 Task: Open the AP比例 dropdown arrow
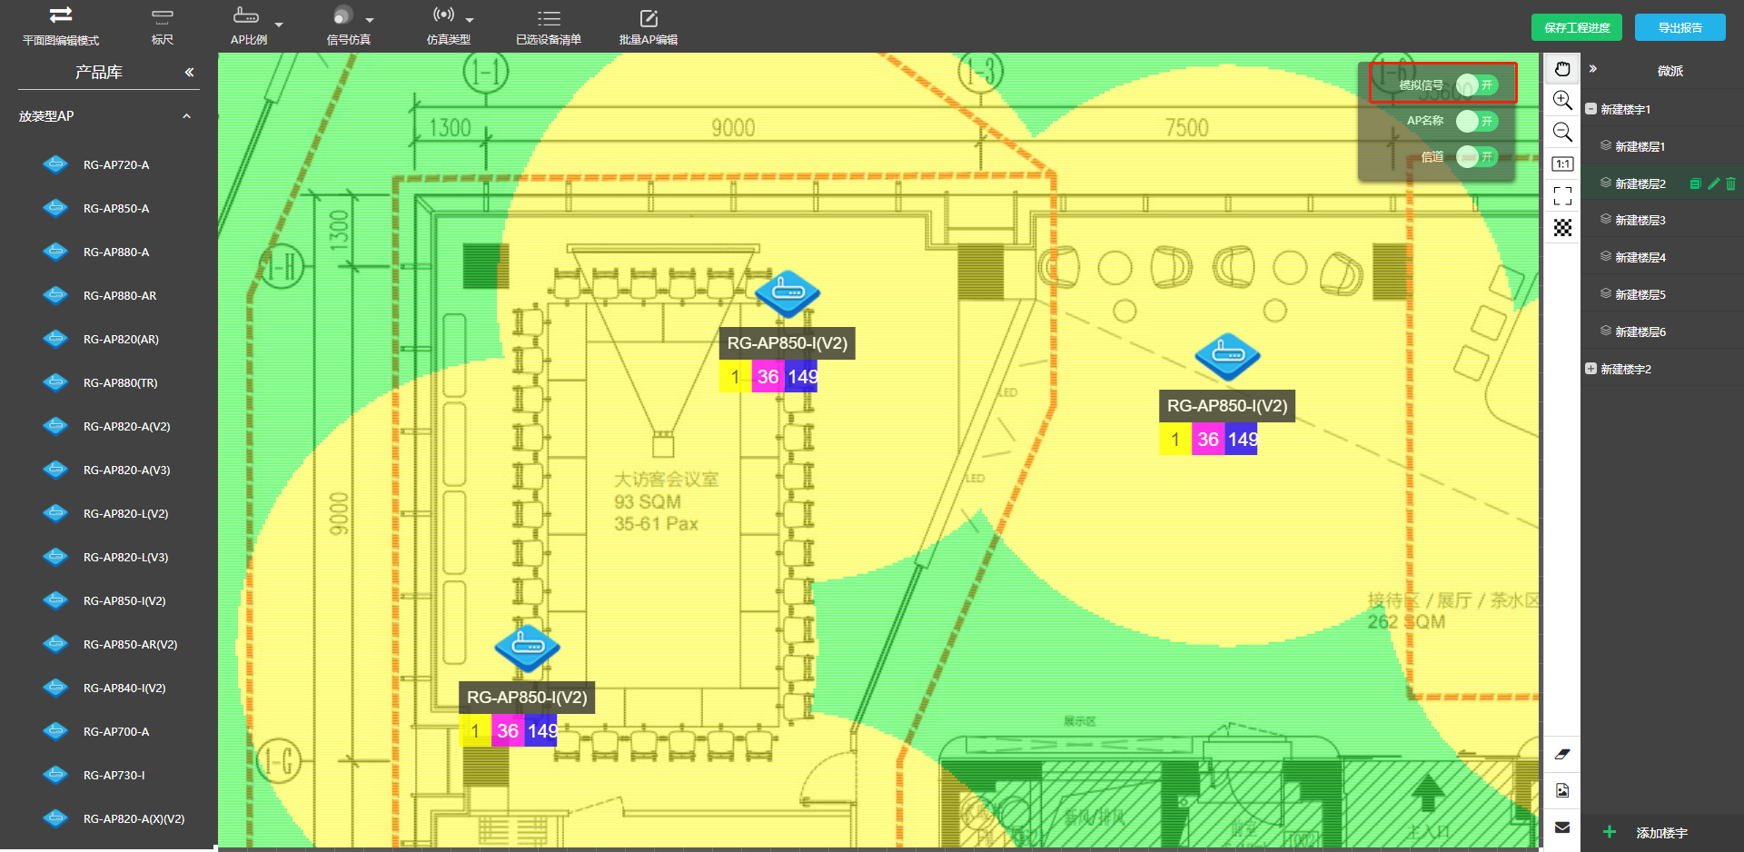coord(279,25)
